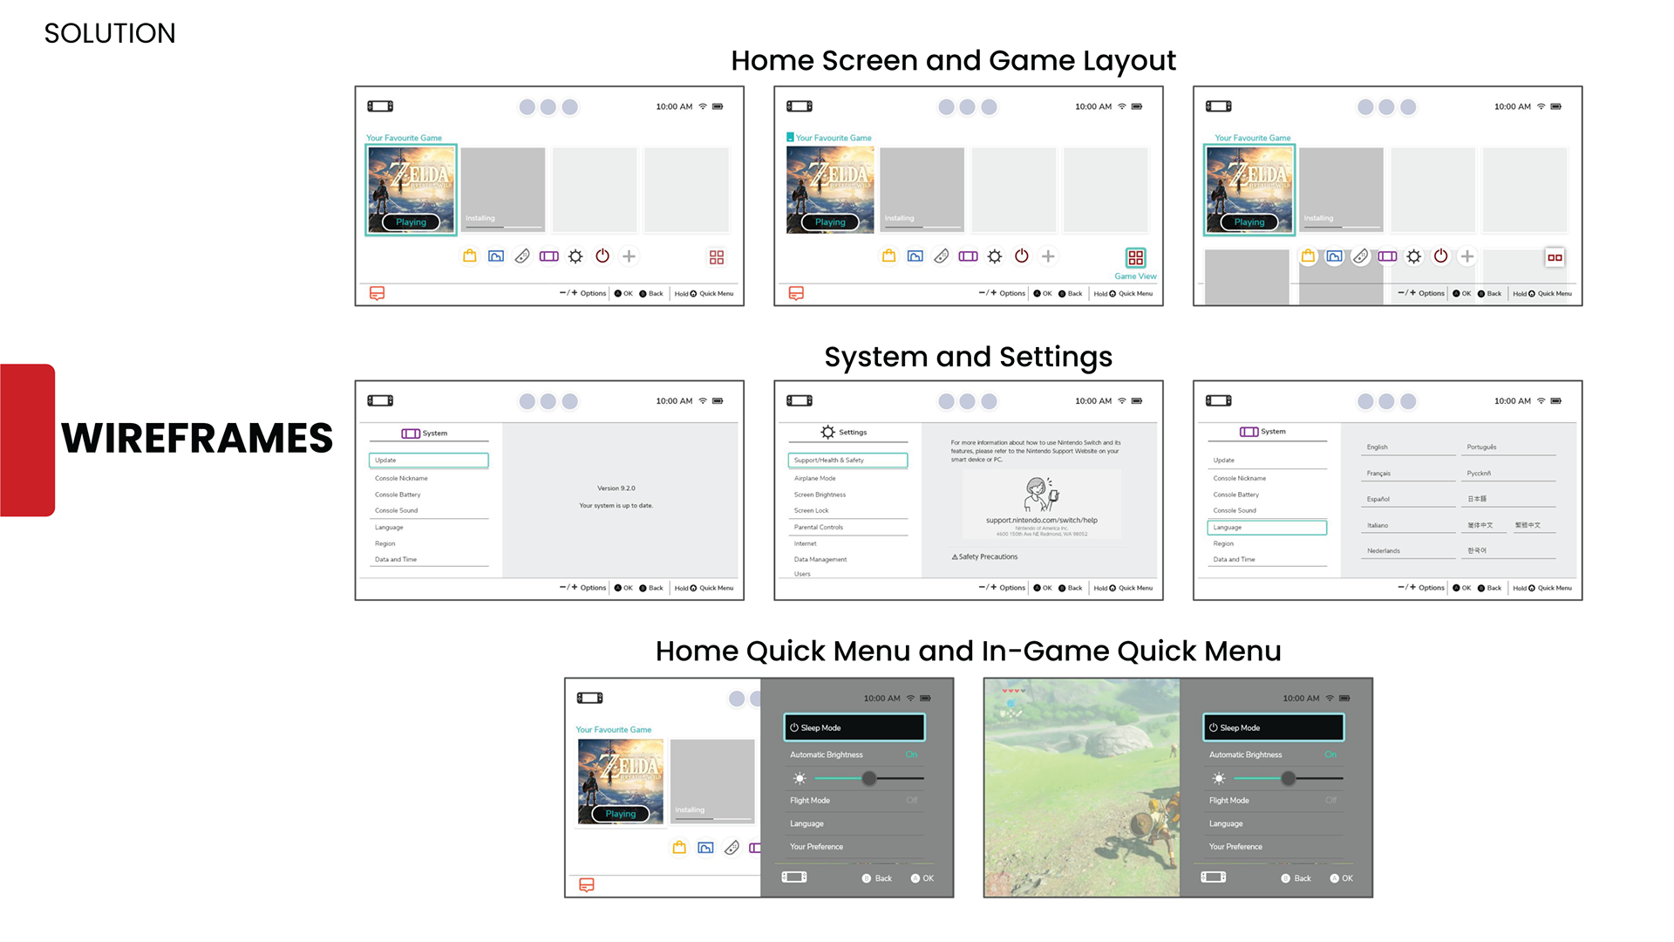Toggle Flight Mode in home quick menu
Image resolution: width=1674 pixels, height=942 pixels.
[911, 801]
